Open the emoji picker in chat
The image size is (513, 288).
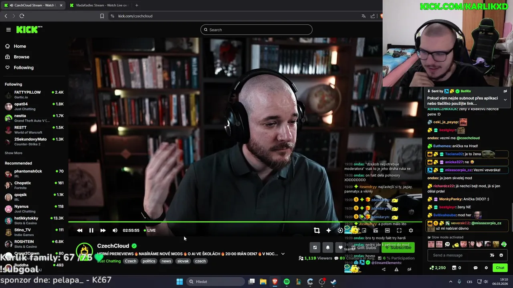pos(501,255)
